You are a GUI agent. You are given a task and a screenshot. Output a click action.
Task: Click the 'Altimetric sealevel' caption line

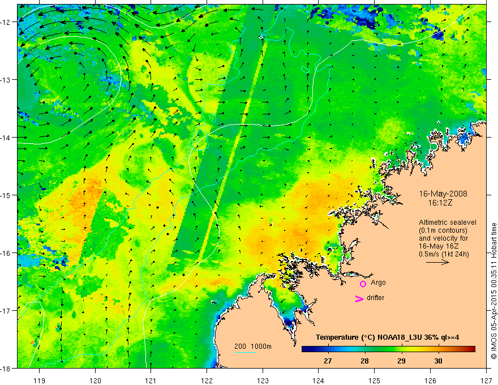(448, 223)
